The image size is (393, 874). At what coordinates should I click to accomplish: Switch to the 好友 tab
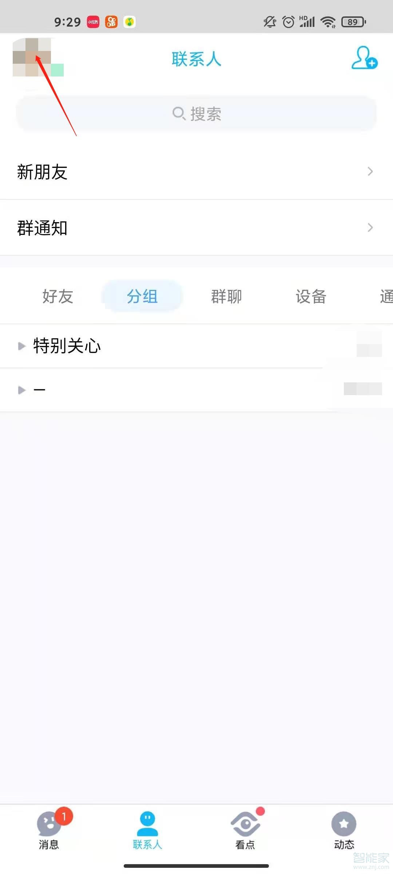(57, 296)
